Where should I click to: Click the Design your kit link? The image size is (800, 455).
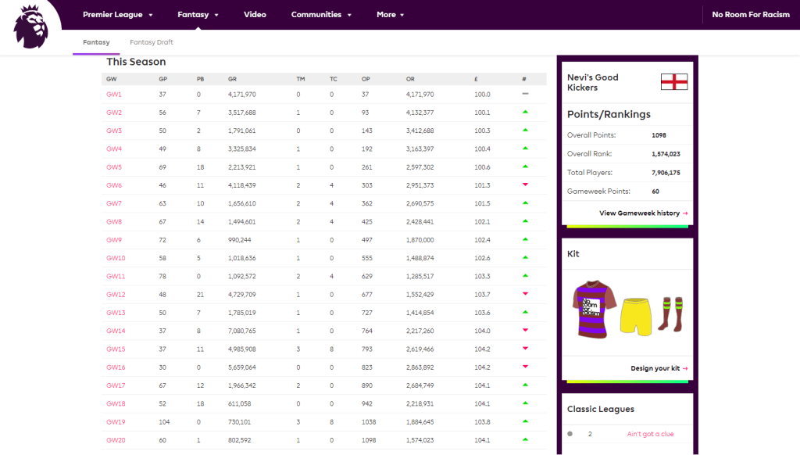(x=659, y=368)
